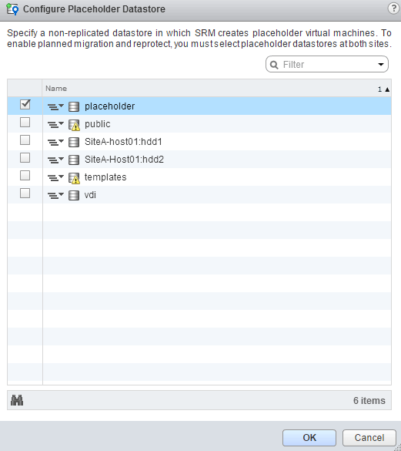The height and width of the screenshot is (451, 401).
Task: Confirm selection with OK button
Action: (x=309, y=437)
